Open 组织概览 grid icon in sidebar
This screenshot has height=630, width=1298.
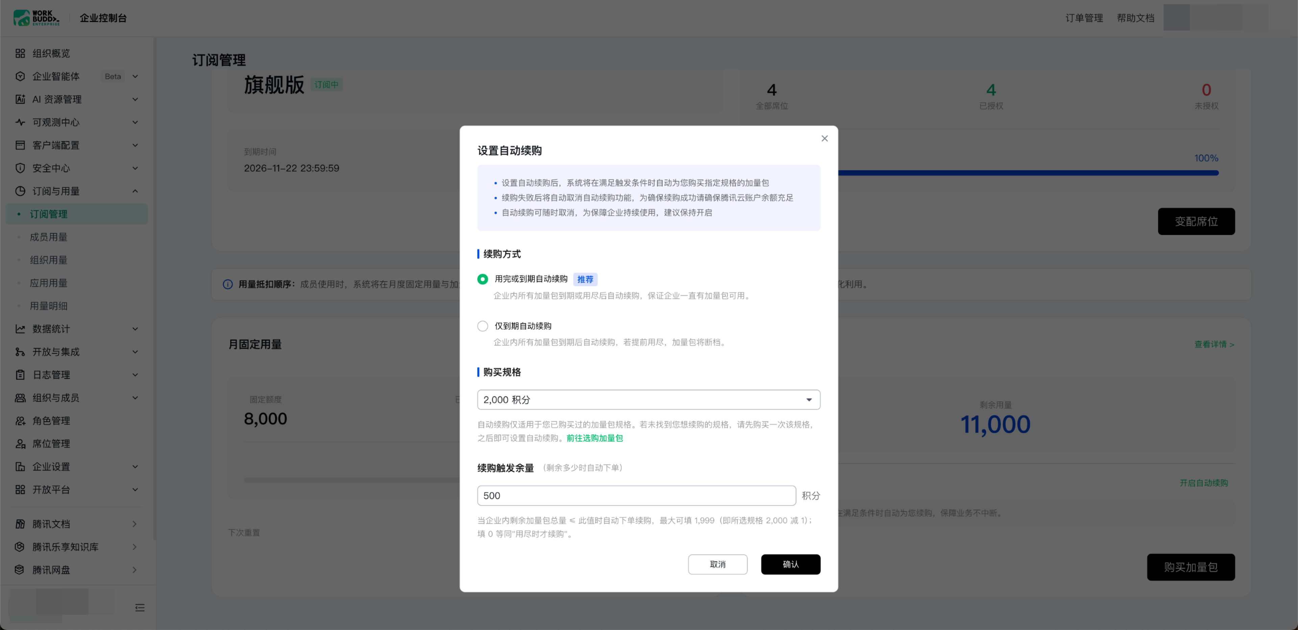click(20, 53)
